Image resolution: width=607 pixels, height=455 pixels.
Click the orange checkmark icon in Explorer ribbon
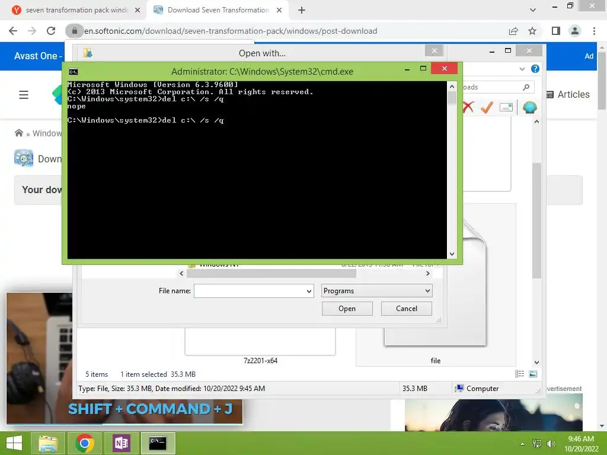(487, 107)
